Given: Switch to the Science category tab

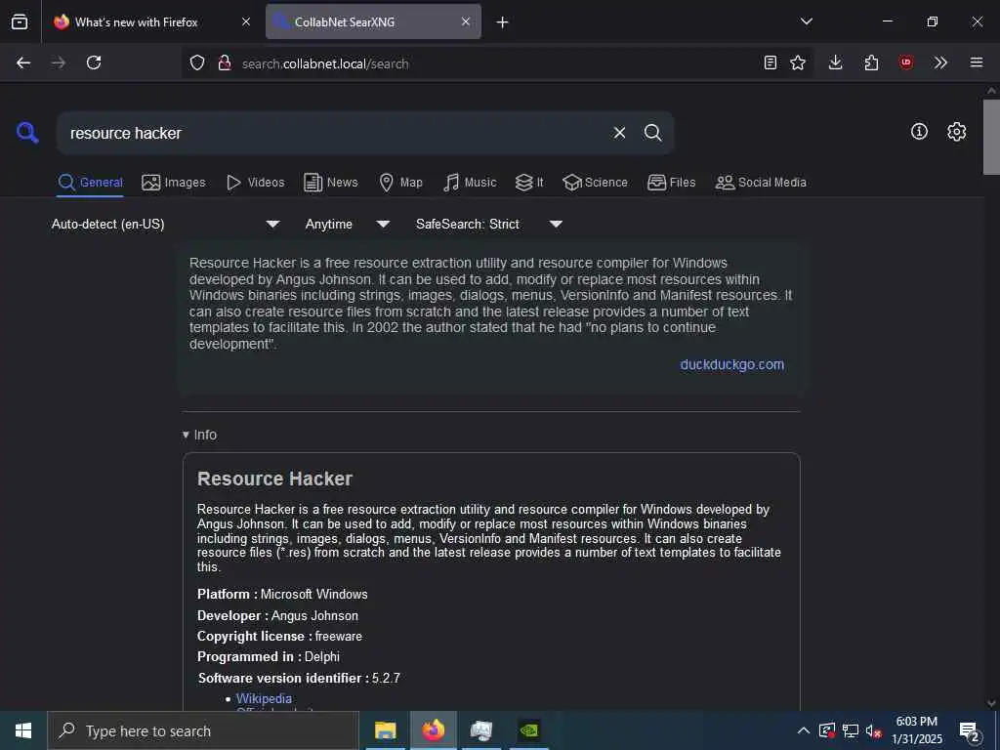Looking at the screenshot, I should (595, 183).
